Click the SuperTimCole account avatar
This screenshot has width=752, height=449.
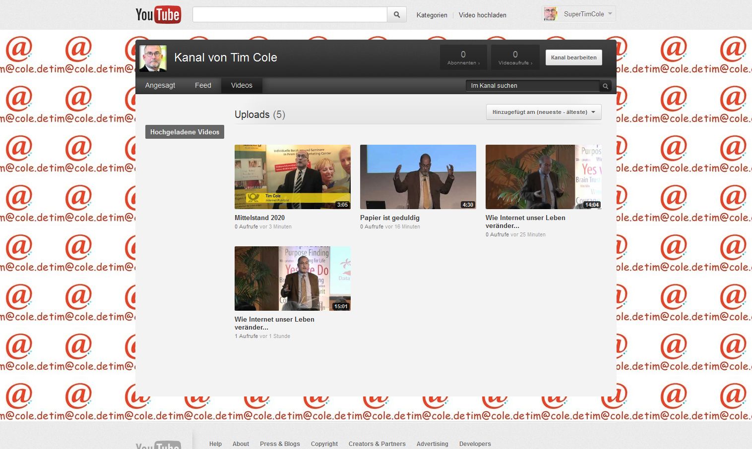[550, 14]
